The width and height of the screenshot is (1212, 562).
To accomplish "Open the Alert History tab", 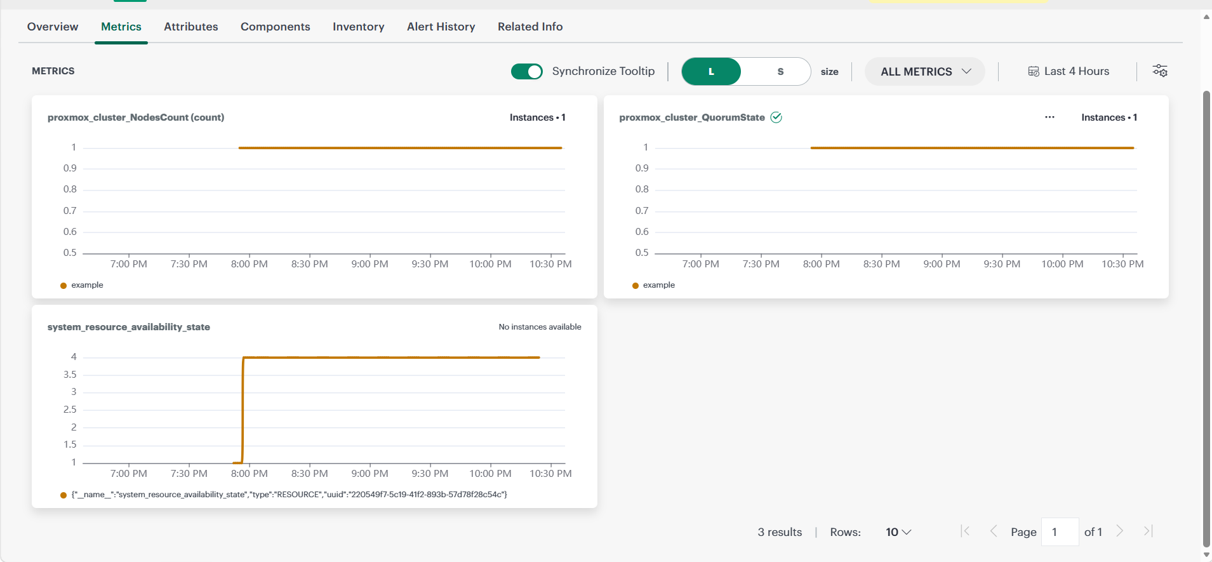I will [x=441, y=27].
